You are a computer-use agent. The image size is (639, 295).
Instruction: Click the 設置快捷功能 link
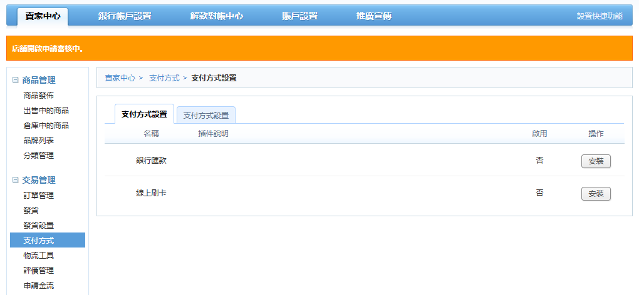(599, 16)
